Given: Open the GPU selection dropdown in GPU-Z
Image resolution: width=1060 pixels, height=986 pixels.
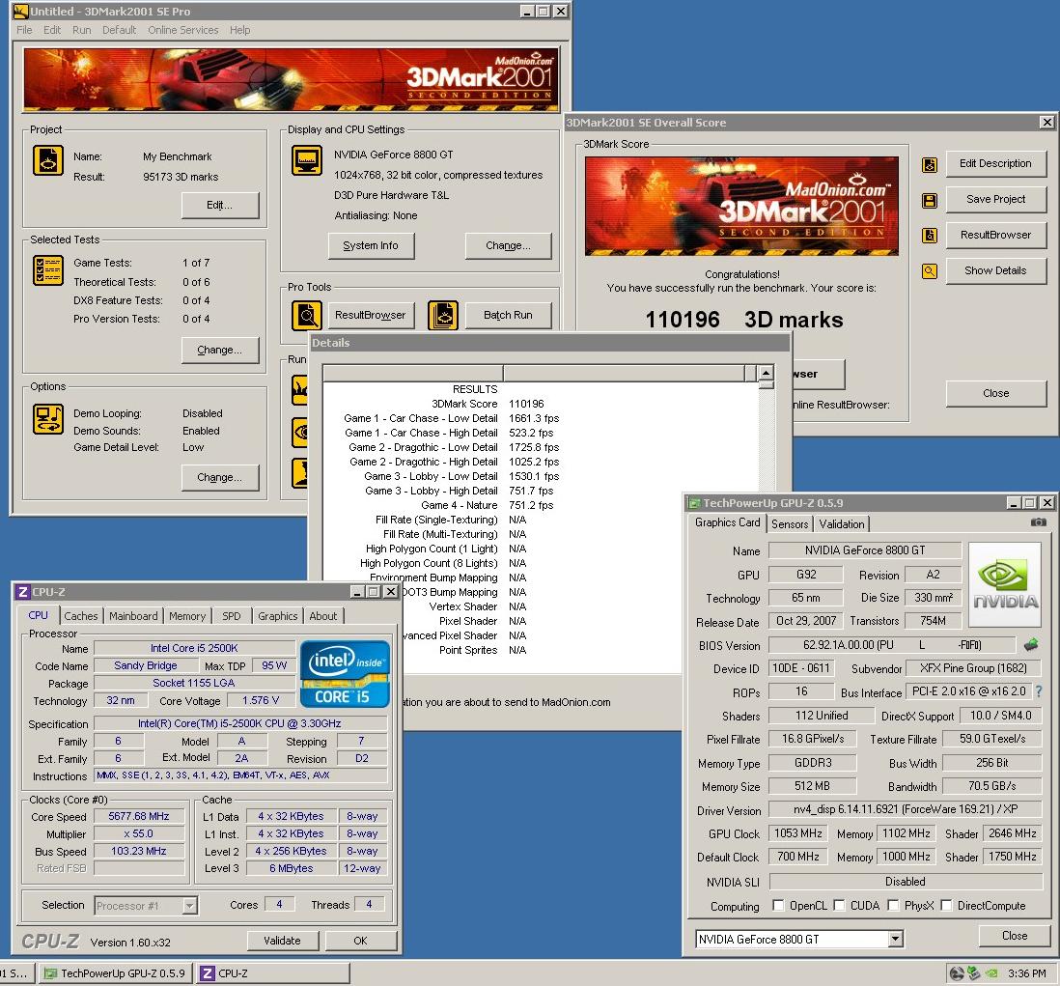Looking at the screenshot, I should 895,939.
